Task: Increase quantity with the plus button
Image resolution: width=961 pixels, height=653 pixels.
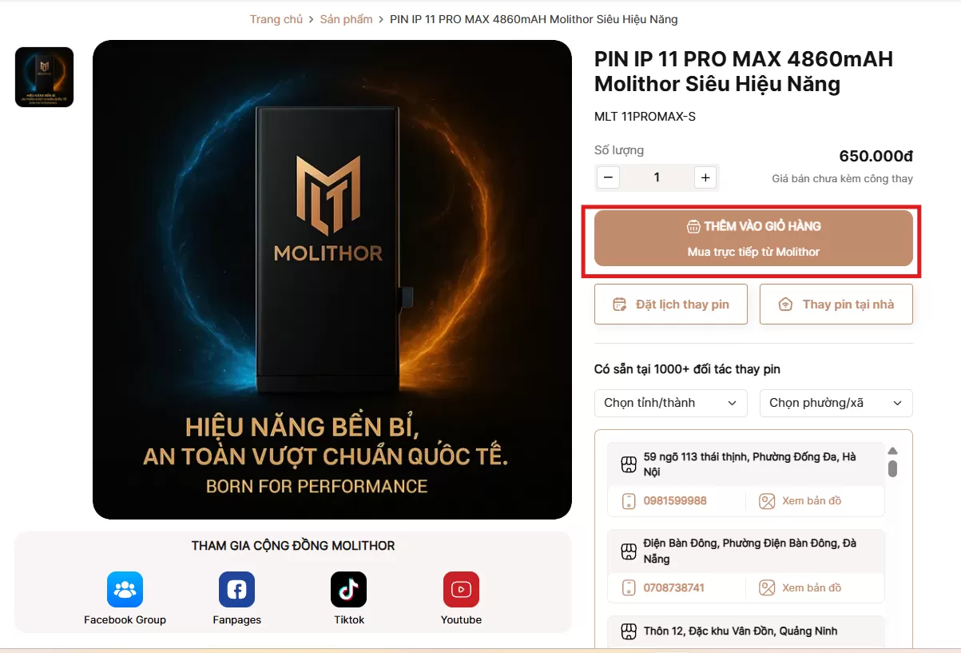Action: [705, 177]
